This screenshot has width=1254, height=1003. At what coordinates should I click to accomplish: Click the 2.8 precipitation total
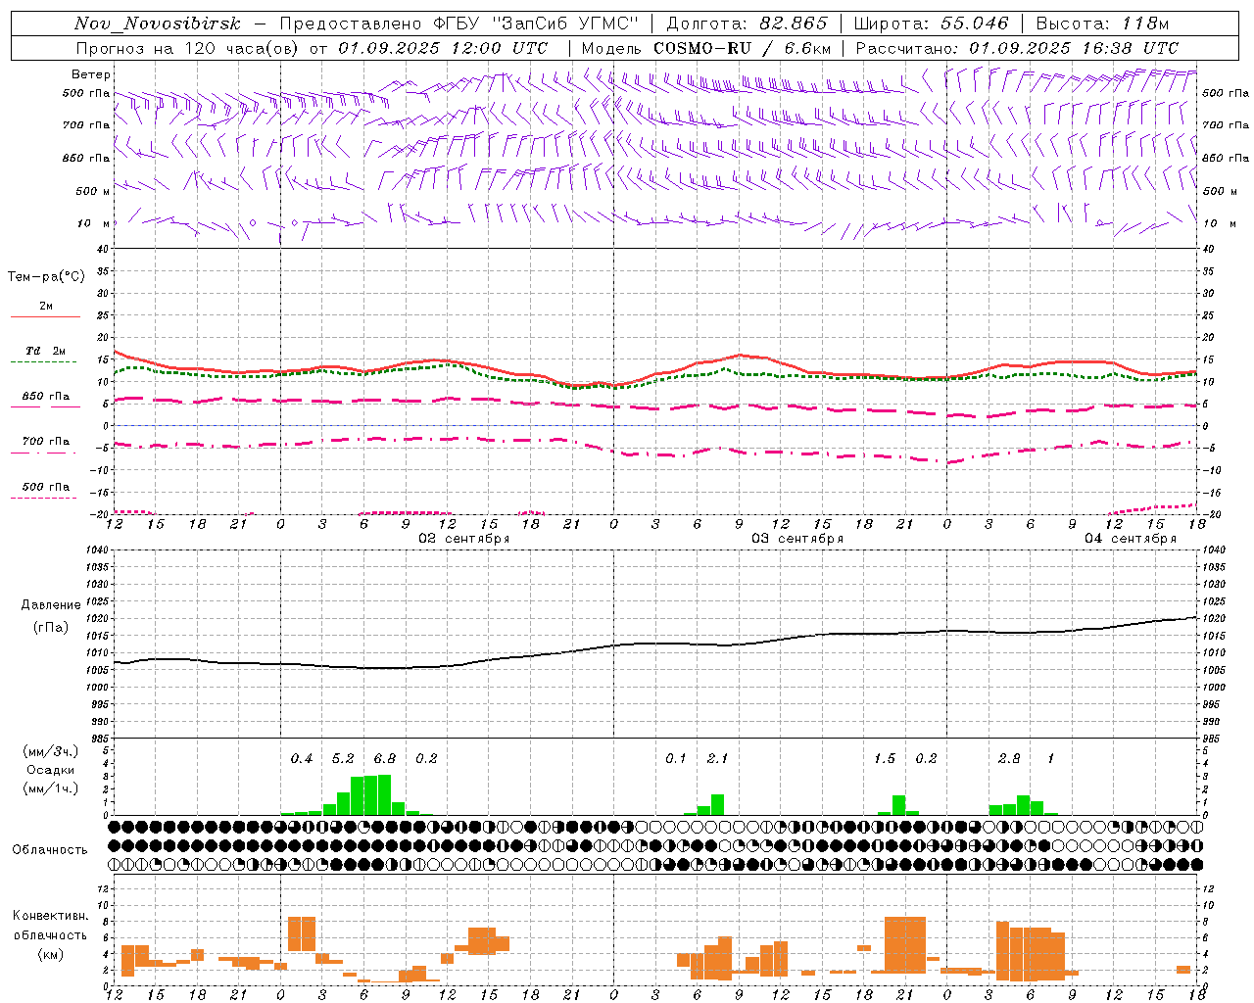point(1009,759)
